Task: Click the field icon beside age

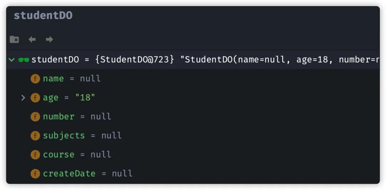Action: point(35,98)
